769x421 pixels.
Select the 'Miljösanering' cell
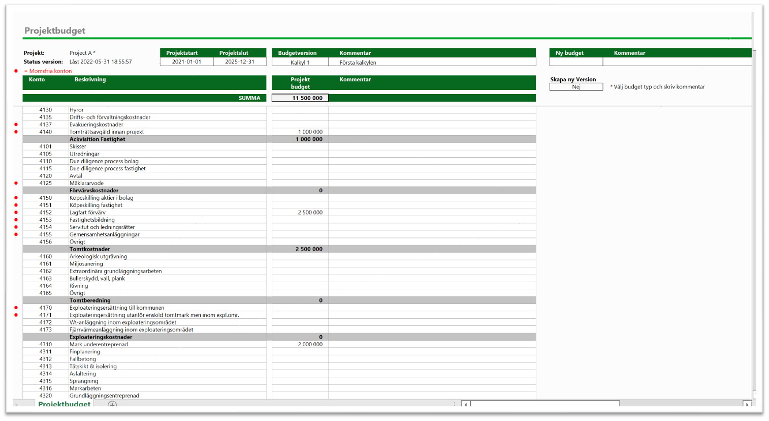coord(168,264)
